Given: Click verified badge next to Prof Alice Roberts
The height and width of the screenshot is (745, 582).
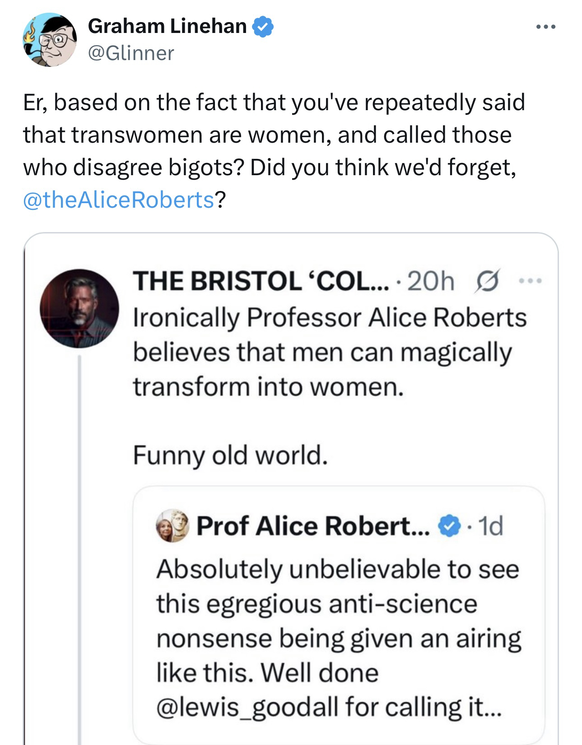Looking at the screenshot, I should [x=450, y=526].
